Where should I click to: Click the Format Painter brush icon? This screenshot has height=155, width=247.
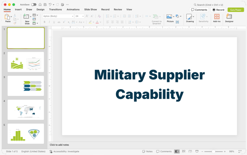[15, 23]
